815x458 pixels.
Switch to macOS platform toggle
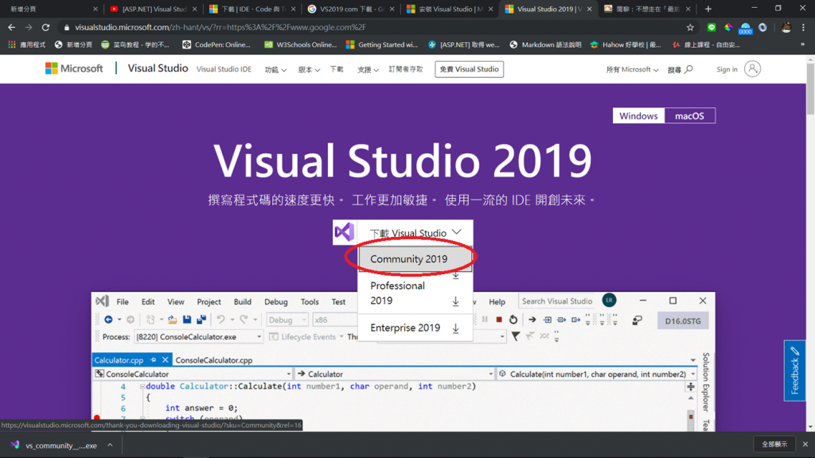(x=689, y=116)
